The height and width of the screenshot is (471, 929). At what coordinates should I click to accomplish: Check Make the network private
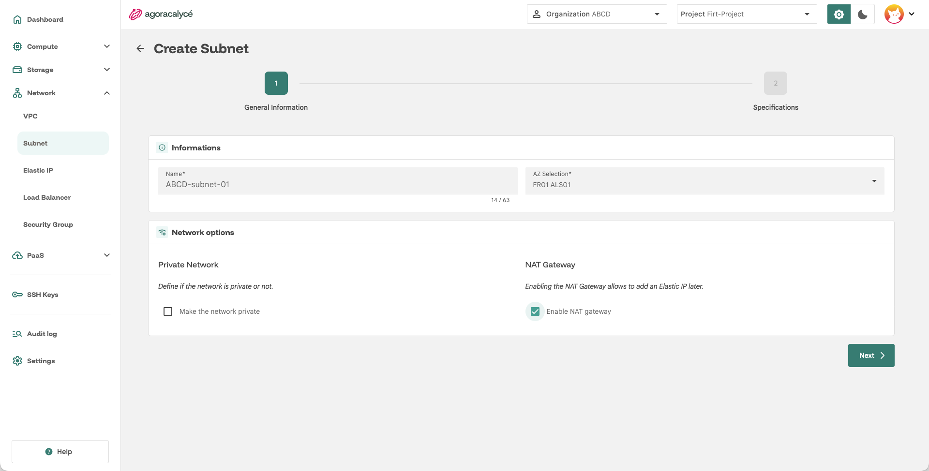168,311
